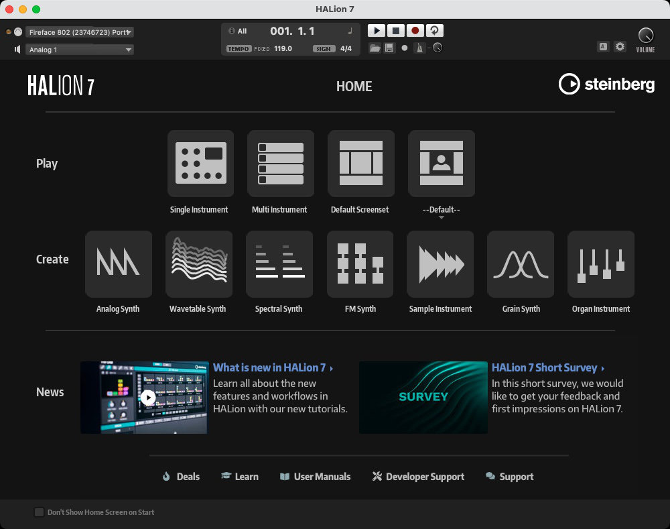Toggle the loop playback button

click(435, 31)
